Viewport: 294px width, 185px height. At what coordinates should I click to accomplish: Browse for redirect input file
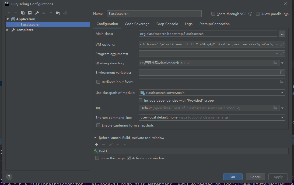click(281, 82)
